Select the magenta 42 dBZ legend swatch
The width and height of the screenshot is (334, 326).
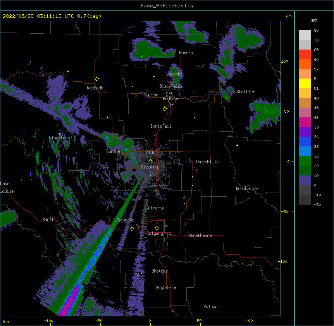click(x=305, y=122)
